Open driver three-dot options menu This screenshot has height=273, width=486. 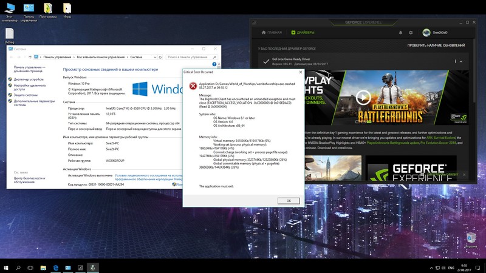(456, 61)
